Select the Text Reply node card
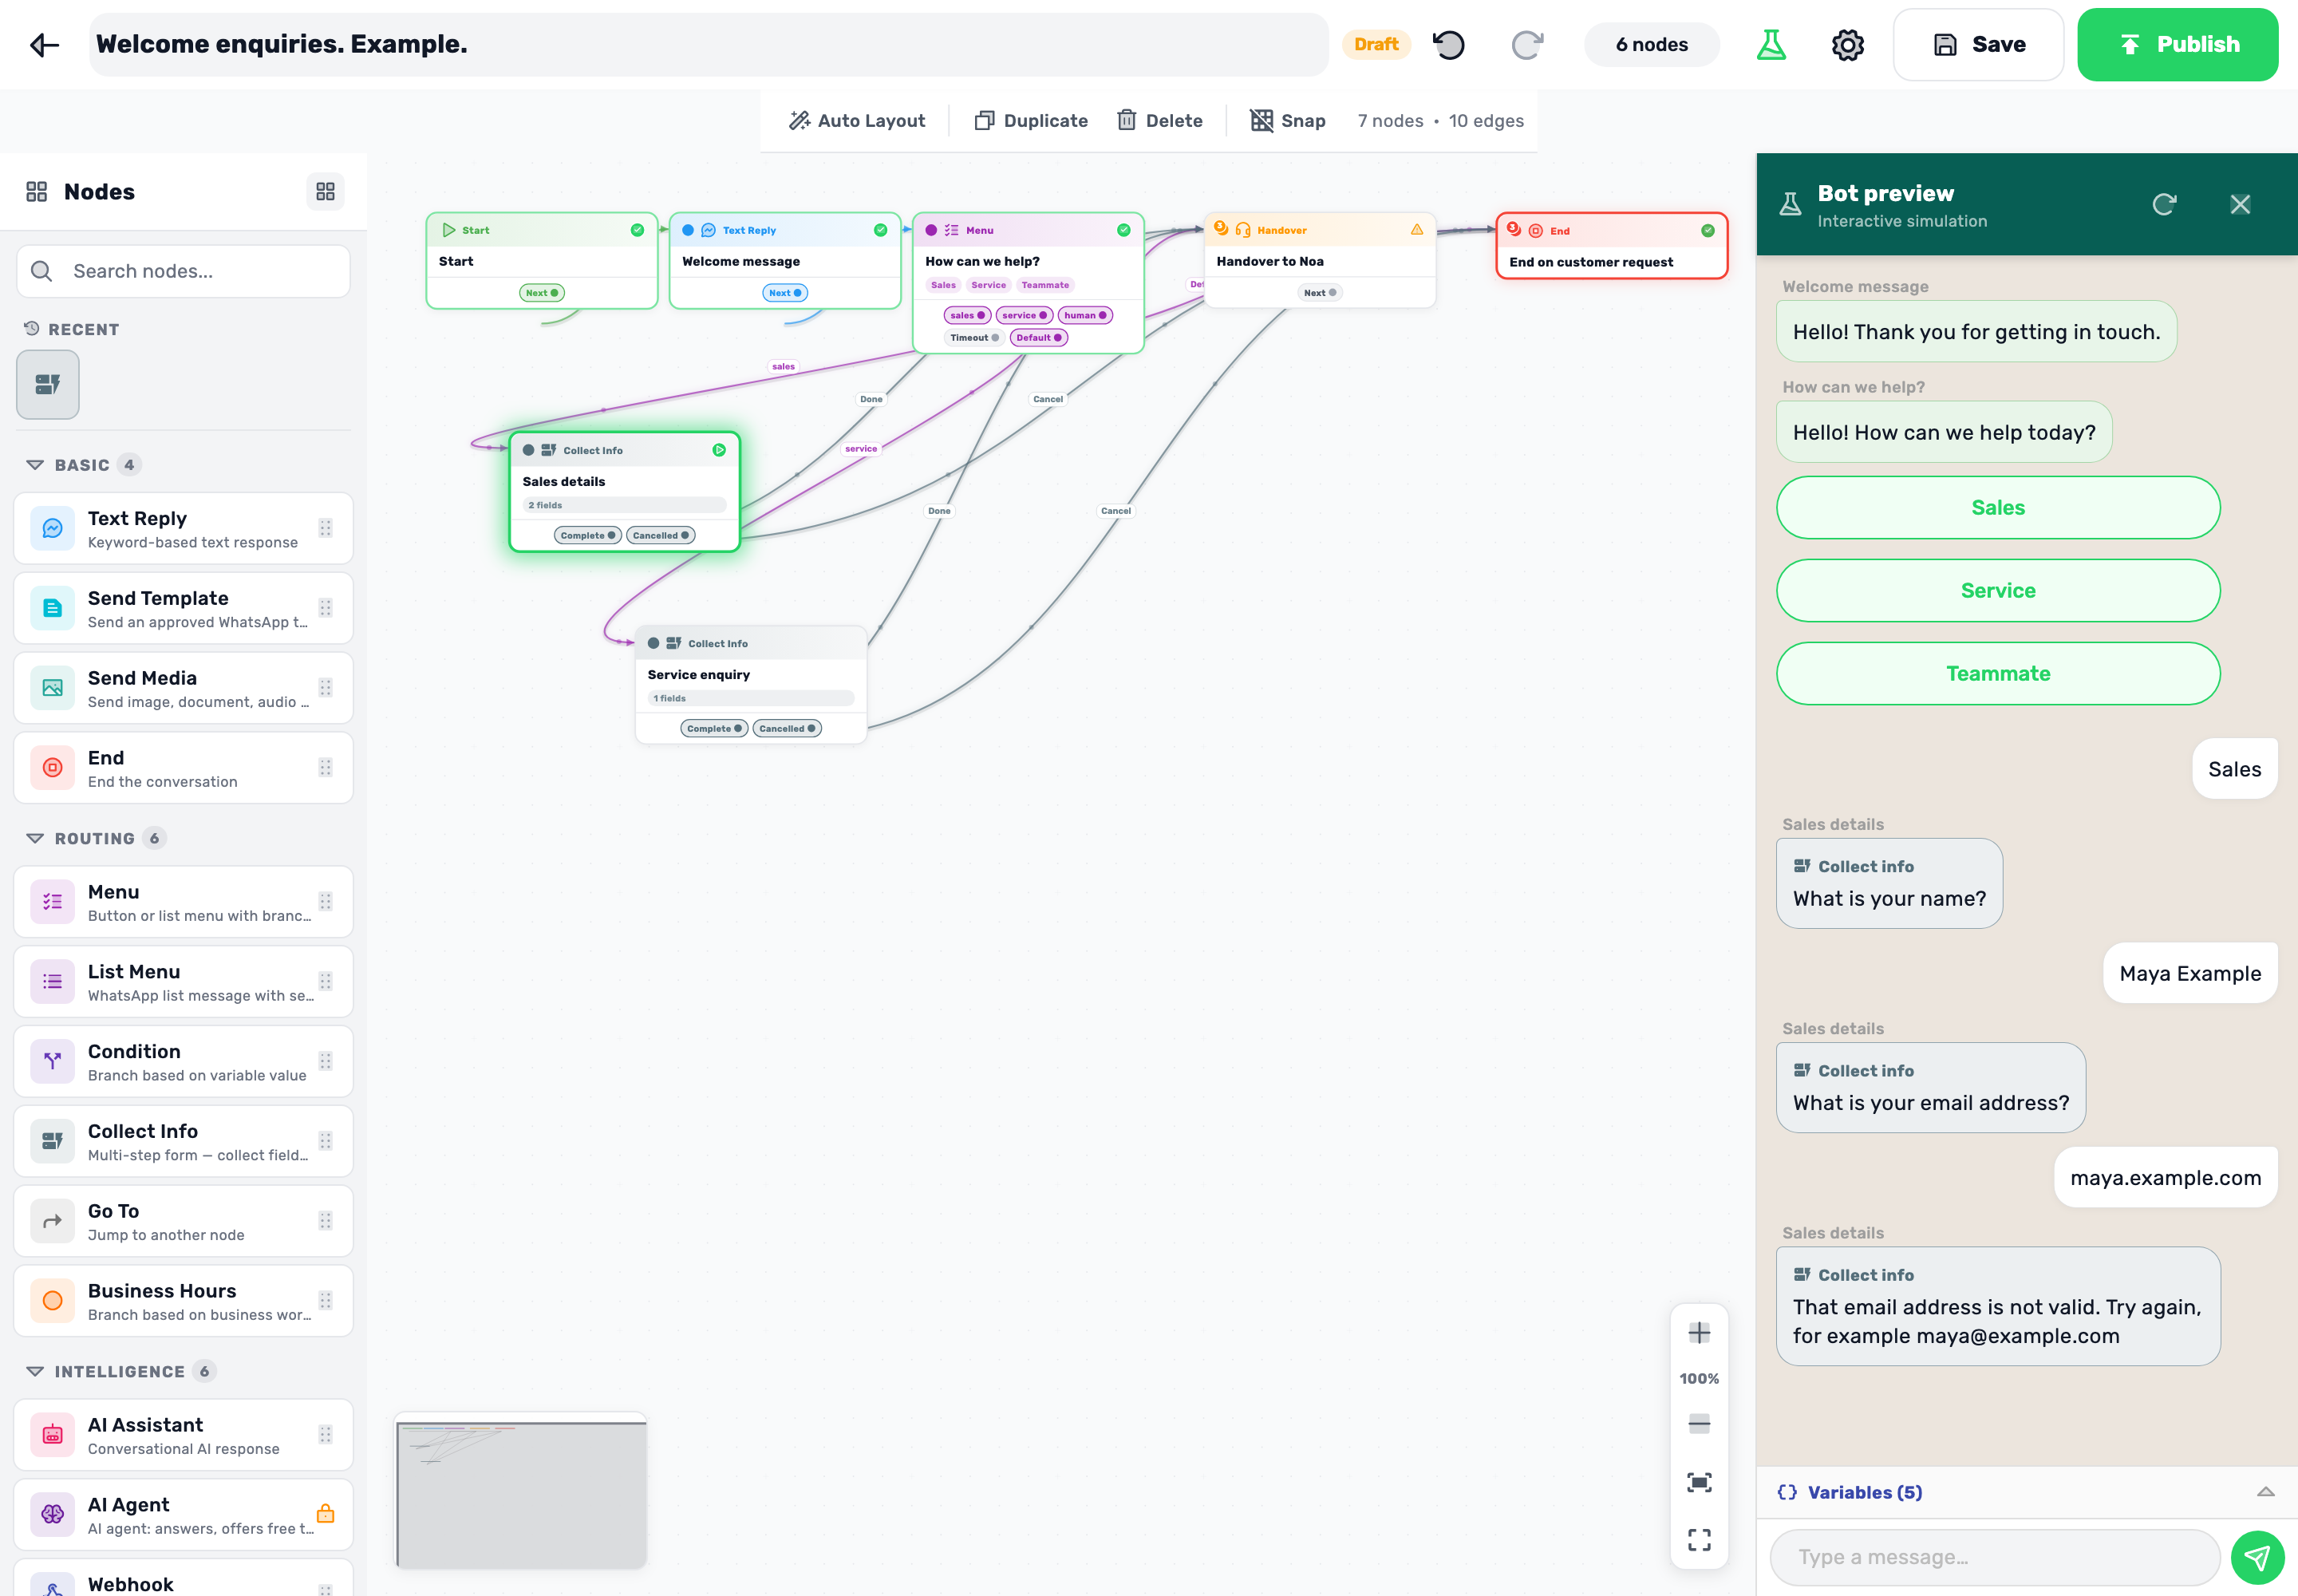The height and width of the screenshot is (1596, 2298). (x=183, y=528)
